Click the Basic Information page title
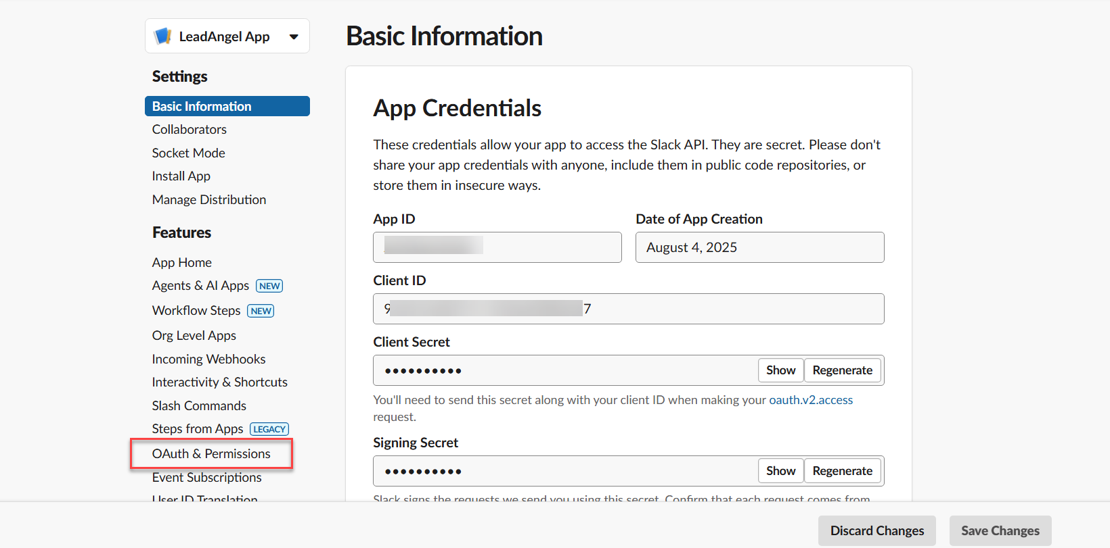This screenshot has width=1110, height=548. tap(445, 36)
